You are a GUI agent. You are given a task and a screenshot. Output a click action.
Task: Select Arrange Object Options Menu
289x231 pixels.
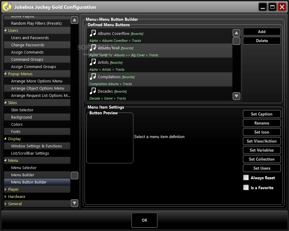[37, 88]
